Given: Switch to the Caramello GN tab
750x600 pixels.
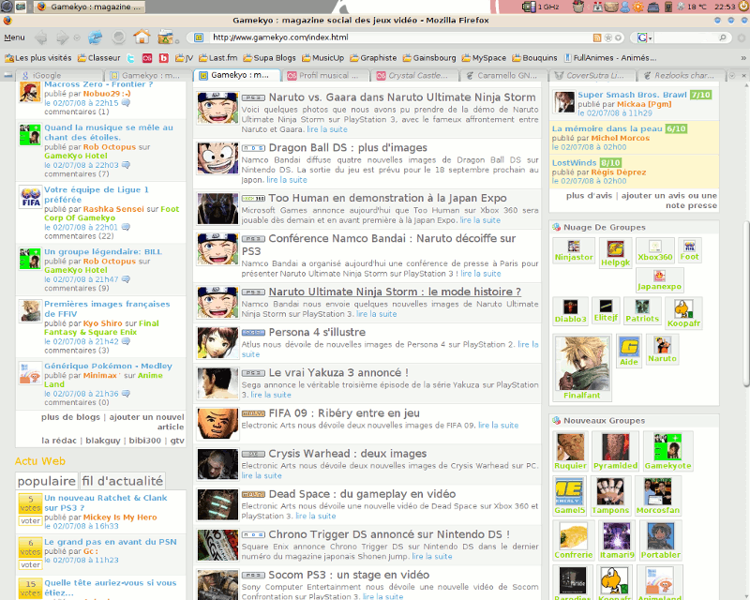Looking at the screenshot, I should pos(504,76).
